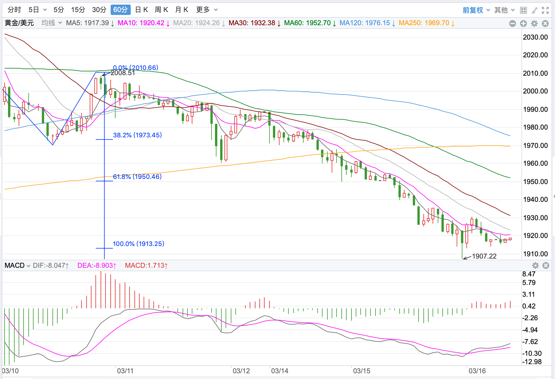This screenshot has width=555, height=379.
Task: Switch to 60分 timeframe
Action: (x=120, y=10)
